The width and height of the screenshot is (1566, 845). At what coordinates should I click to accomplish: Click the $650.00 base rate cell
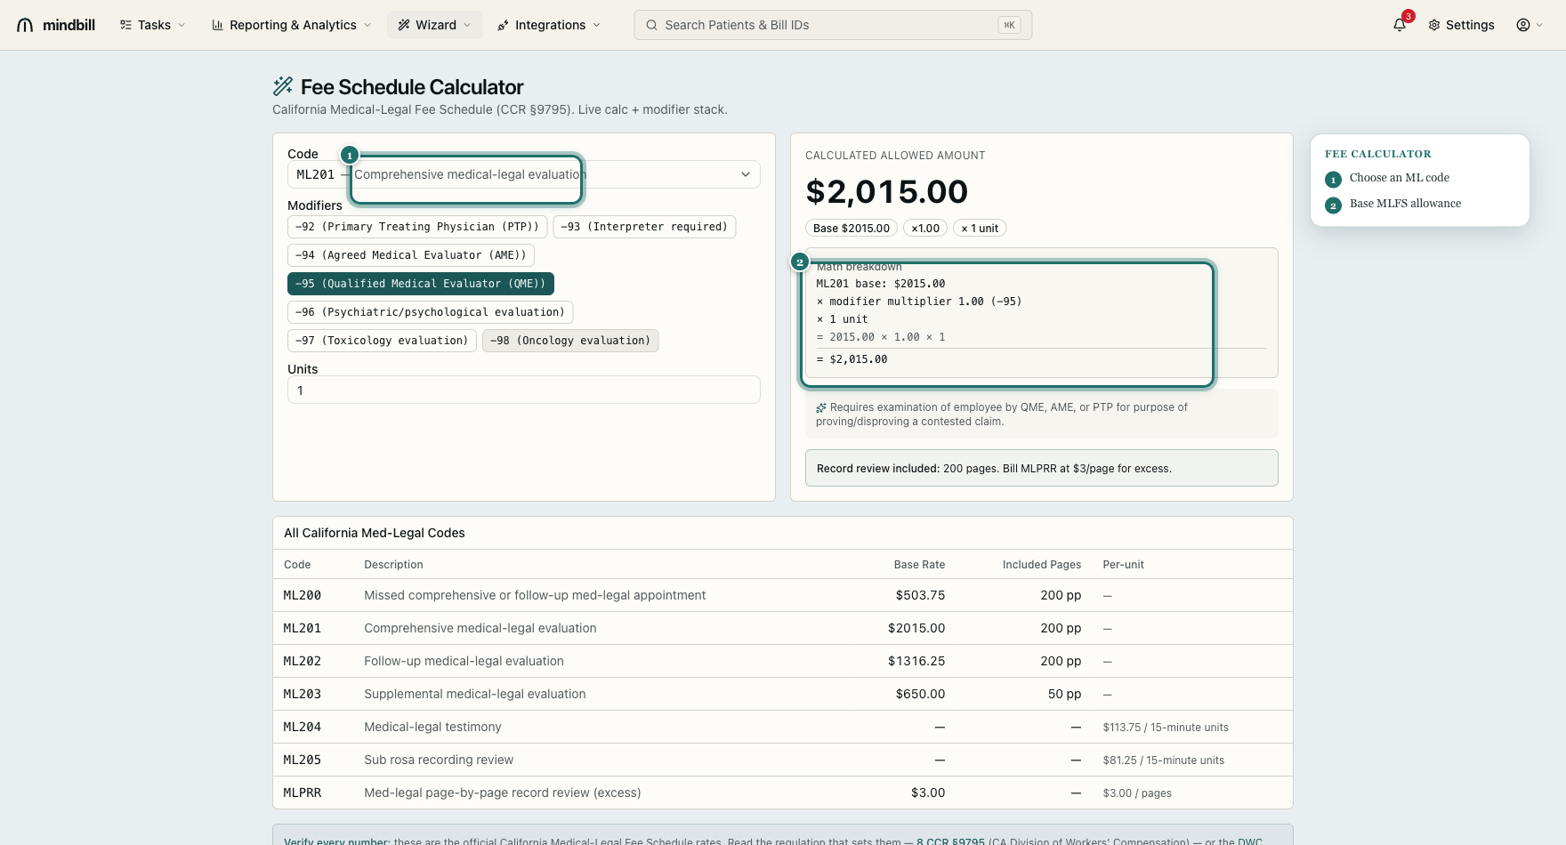[x=920, y=694]
